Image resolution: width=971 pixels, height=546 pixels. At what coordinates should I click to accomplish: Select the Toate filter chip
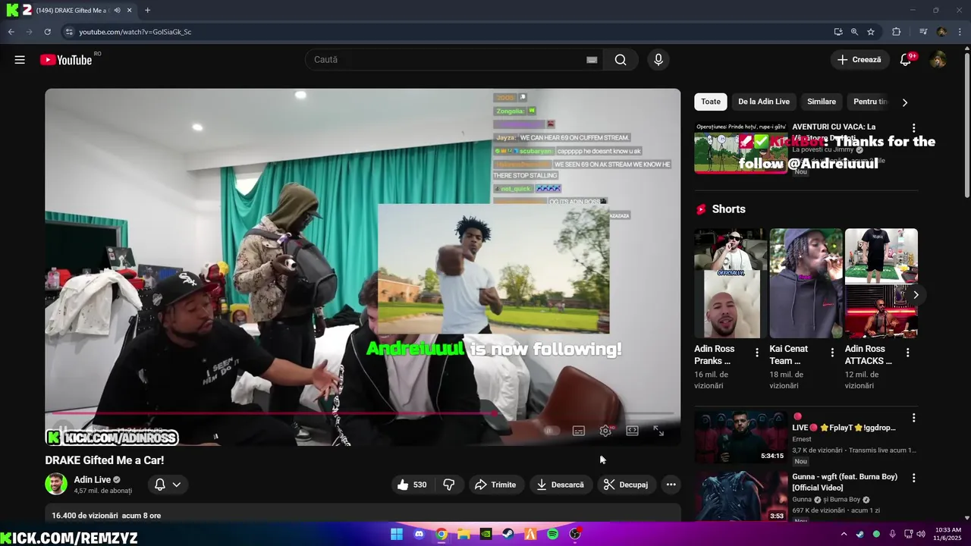click(x=711, y=102)
